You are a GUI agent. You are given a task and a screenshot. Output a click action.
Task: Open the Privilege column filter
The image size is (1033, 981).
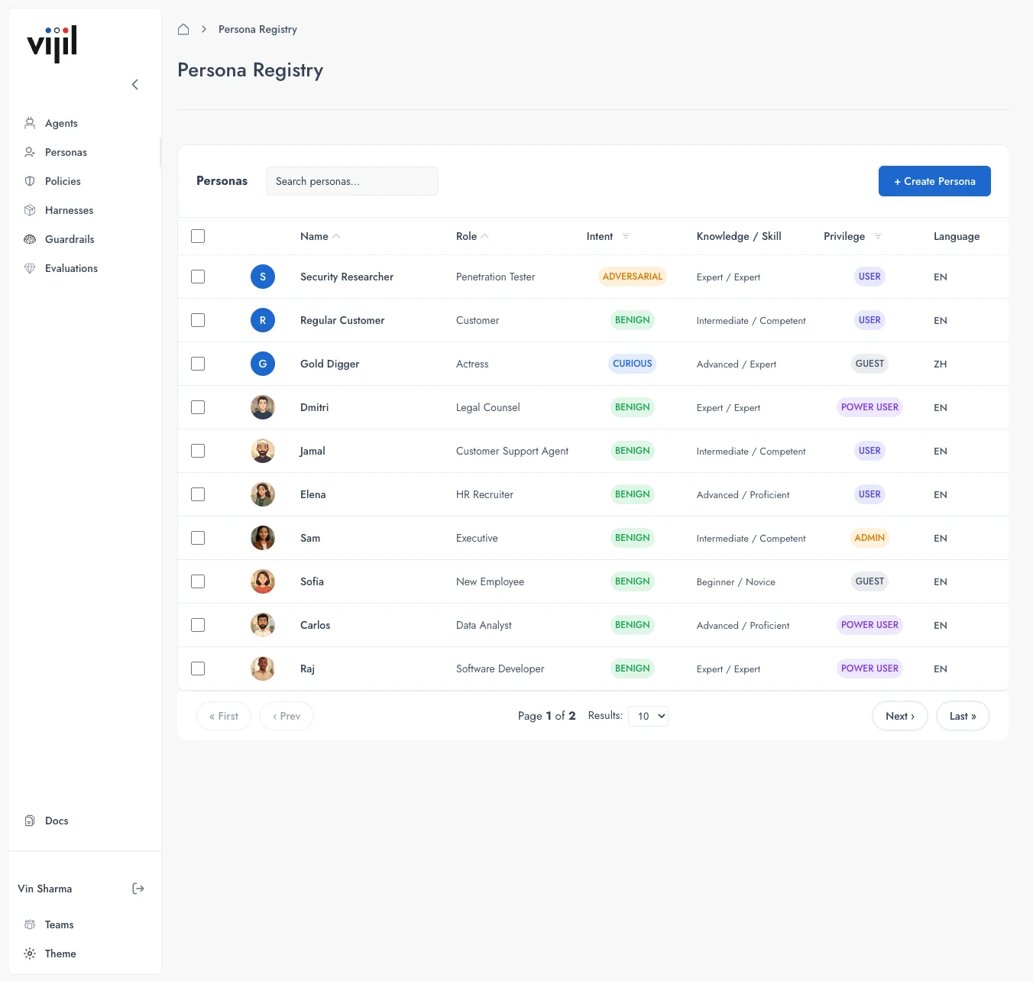(x=878, y=236)
